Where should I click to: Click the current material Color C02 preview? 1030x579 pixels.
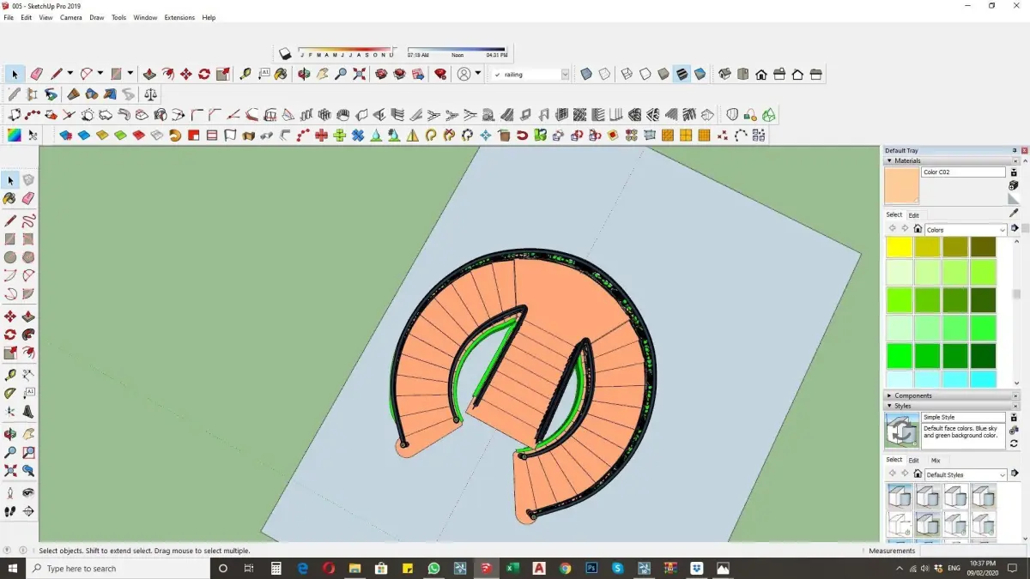click(901, 185)
